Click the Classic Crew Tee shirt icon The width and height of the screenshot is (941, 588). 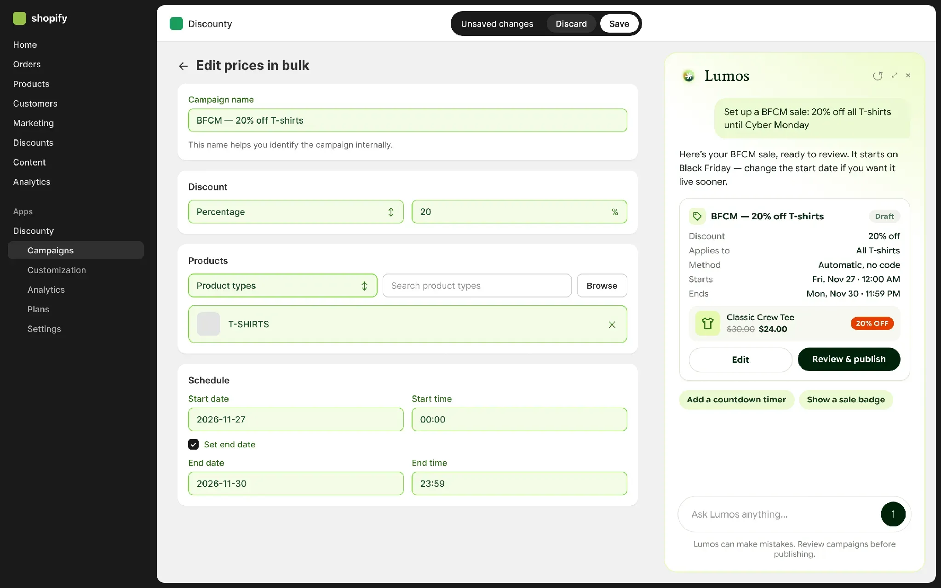coord(707,323)
